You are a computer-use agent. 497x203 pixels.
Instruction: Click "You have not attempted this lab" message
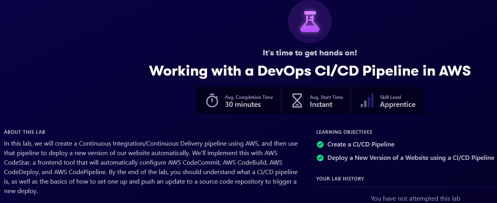point(416,198)
